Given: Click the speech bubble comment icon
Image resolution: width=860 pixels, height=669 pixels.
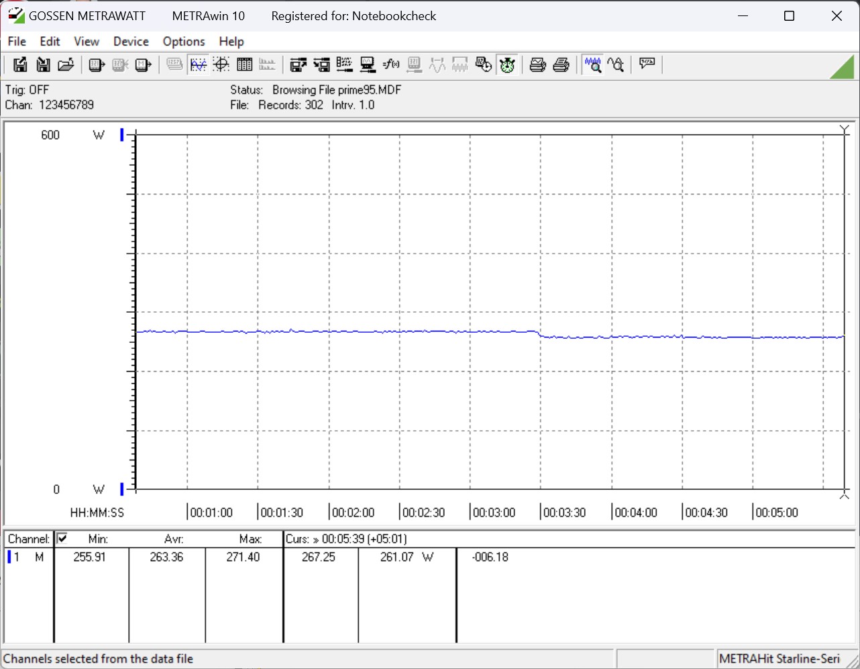Looking at the screenshot, I should click(647, 64).
